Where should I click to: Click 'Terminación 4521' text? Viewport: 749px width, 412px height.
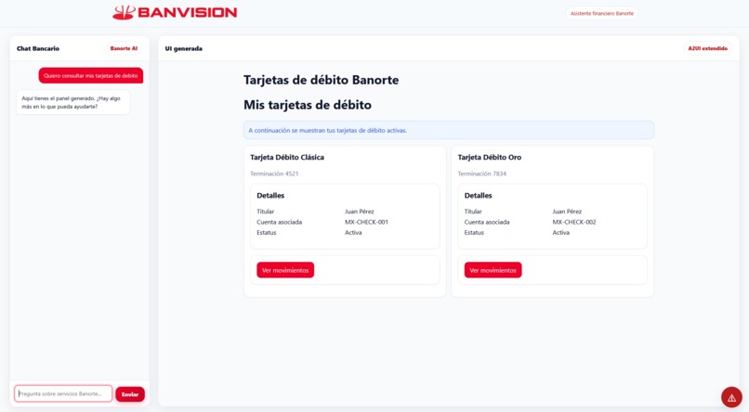click(274, 174)
